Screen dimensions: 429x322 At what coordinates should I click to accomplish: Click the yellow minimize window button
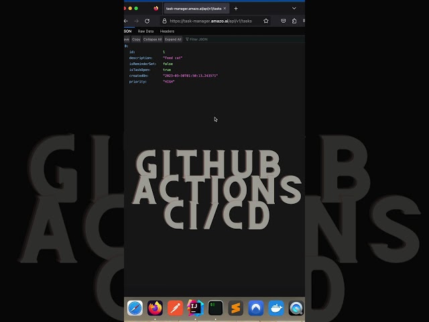(130, 9)
